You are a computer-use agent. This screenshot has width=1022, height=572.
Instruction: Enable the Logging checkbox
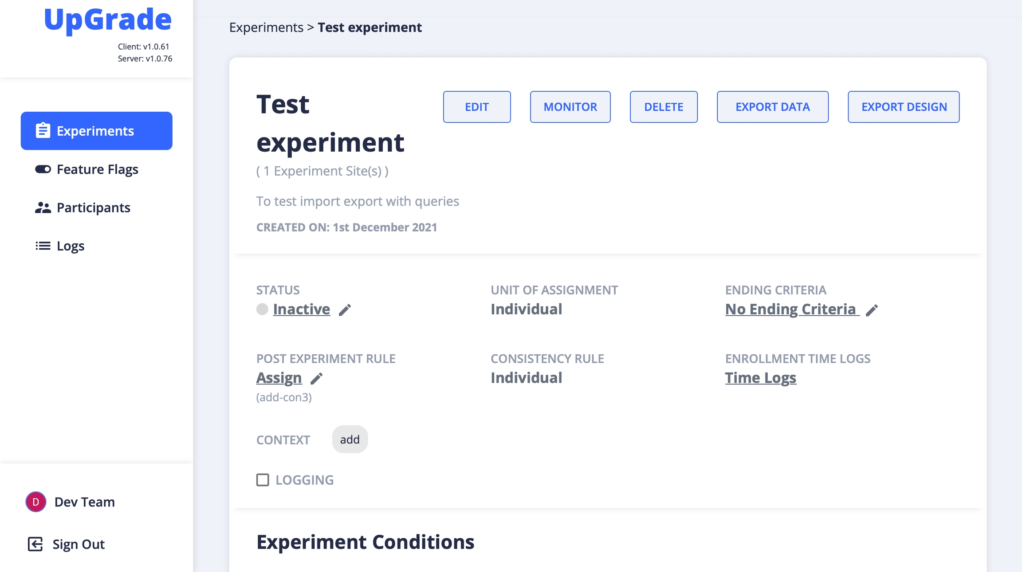(263, 480)
